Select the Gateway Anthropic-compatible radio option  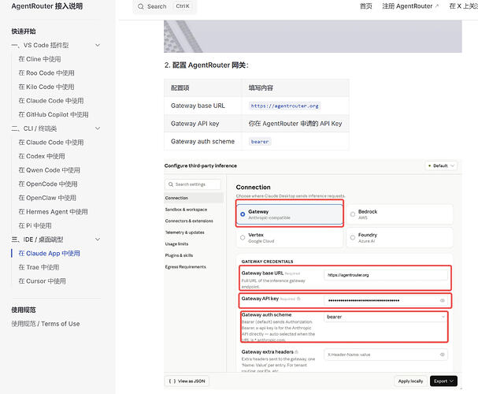click(x=243, y=214)
